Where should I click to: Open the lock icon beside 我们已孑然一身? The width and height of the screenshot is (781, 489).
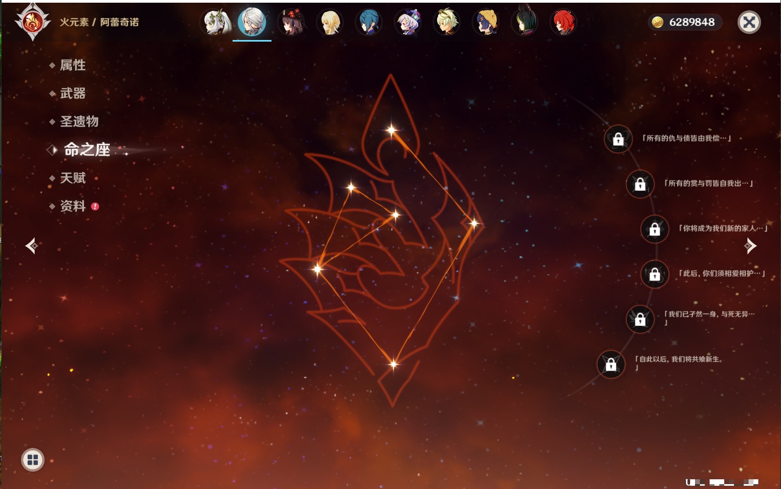640,319
